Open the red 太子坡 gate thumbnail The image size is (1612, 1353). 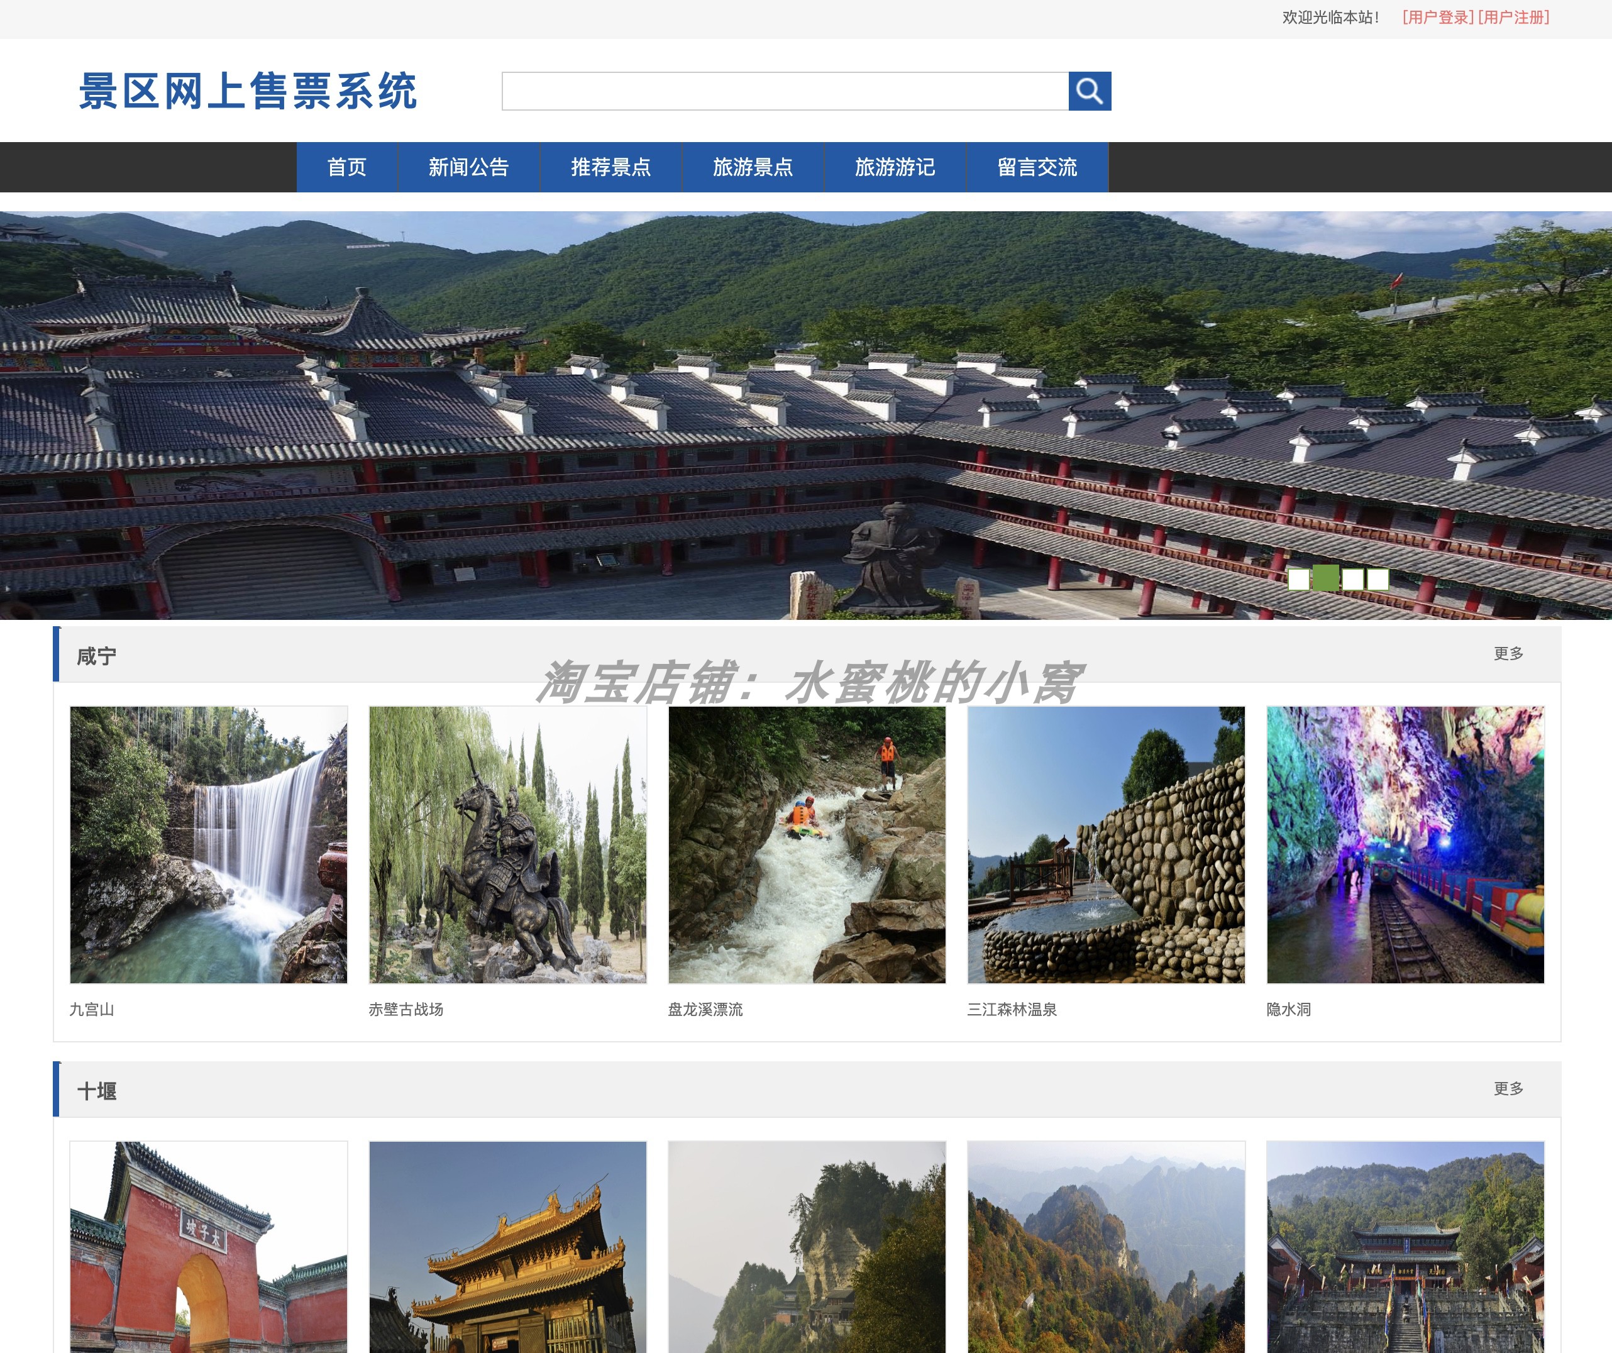point(209,1247)
